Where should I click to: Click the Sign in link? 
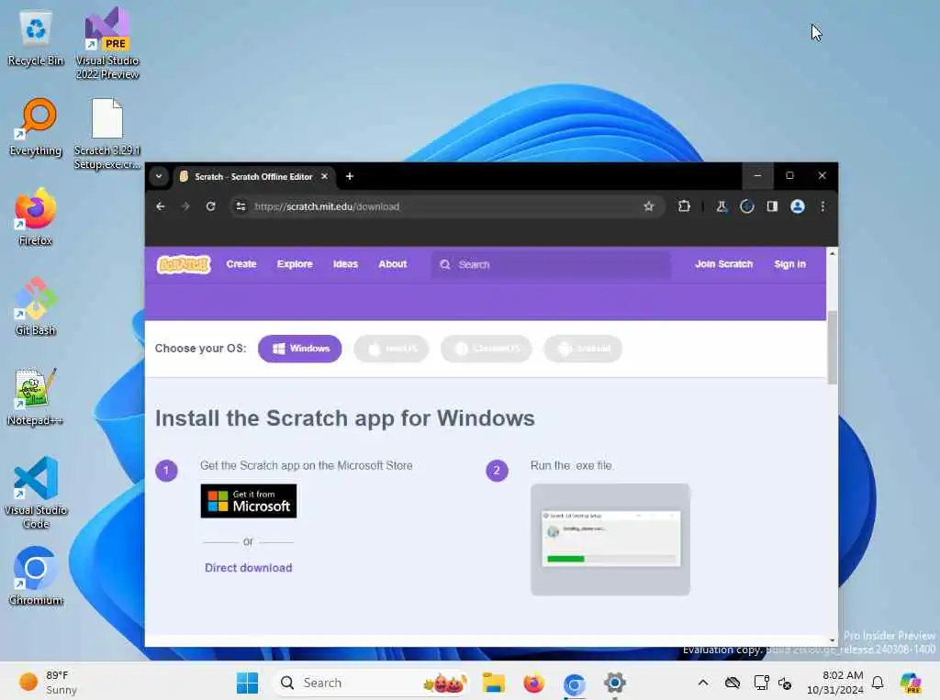pos(789,264)
